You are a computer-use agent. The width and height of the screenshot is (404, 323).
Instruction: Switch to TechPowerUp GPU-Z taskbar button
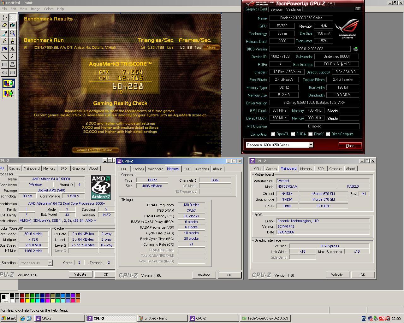pyautogui.click(x=265, y=318)
